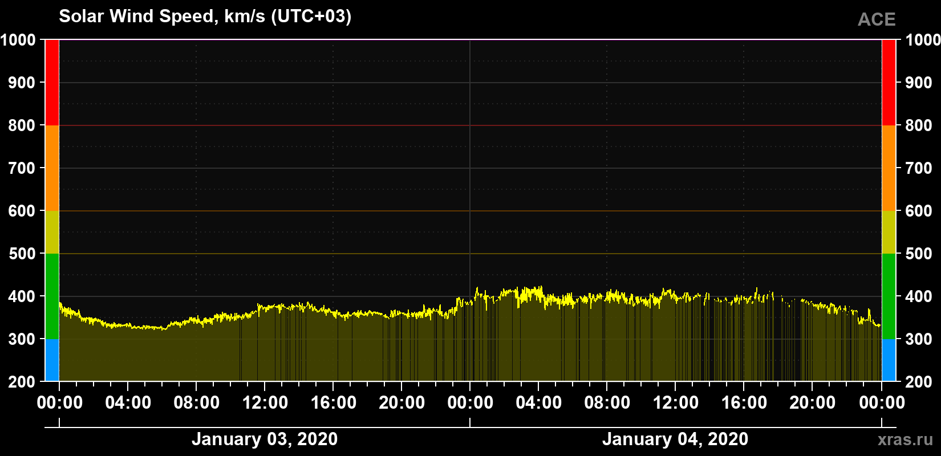Click the chart title Solar Wind Speed
Viewport: 941px width, 456px height.
[205, 16]
